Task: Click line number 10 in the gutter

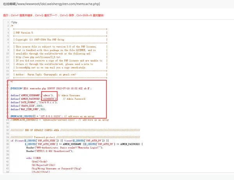Action: tap(8, 54)
